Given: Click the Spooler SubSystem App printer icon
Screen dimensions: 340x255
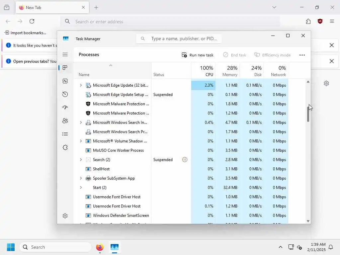Looking at the screenshot, I should 88,178.
